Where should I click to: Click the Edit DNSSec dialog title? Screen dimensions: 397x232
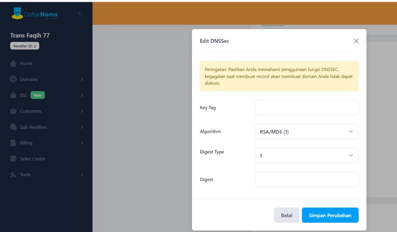pos(214,41)
